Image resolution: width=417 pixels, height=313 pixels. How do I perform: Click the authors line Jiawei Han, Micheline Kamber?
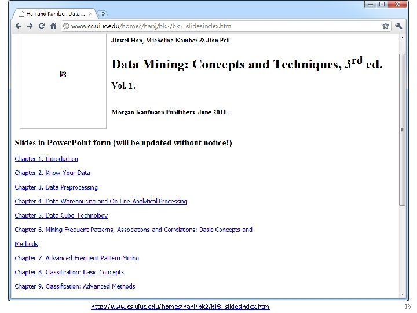point(170,40)
